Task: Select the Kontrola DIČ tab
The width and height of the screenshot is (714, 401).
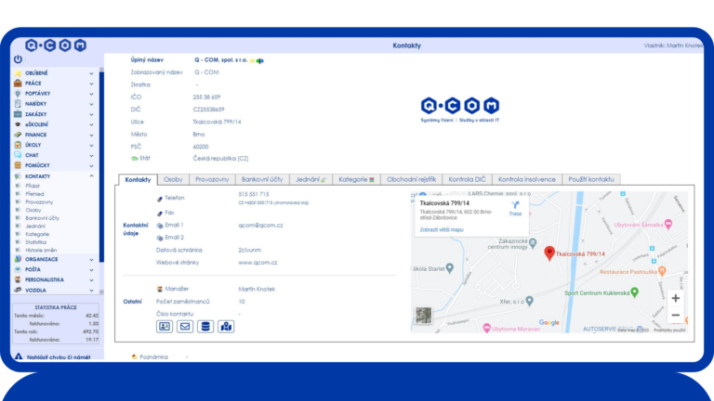Action: pyautogui.click(x=468, y=179)
